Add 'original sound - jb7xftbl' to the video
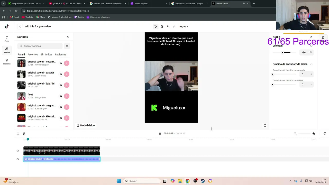 tap(67, 85)
